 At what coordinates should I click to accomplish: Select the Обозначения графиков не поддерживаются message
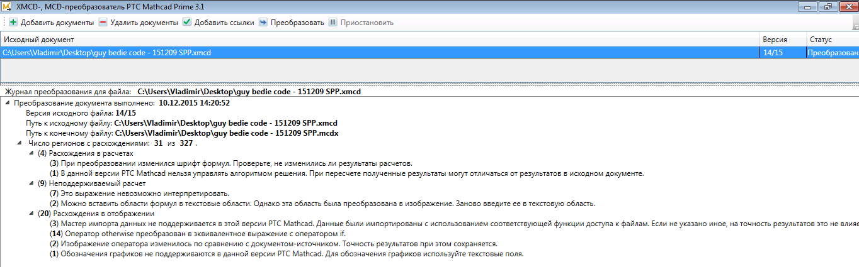point(287,254)
